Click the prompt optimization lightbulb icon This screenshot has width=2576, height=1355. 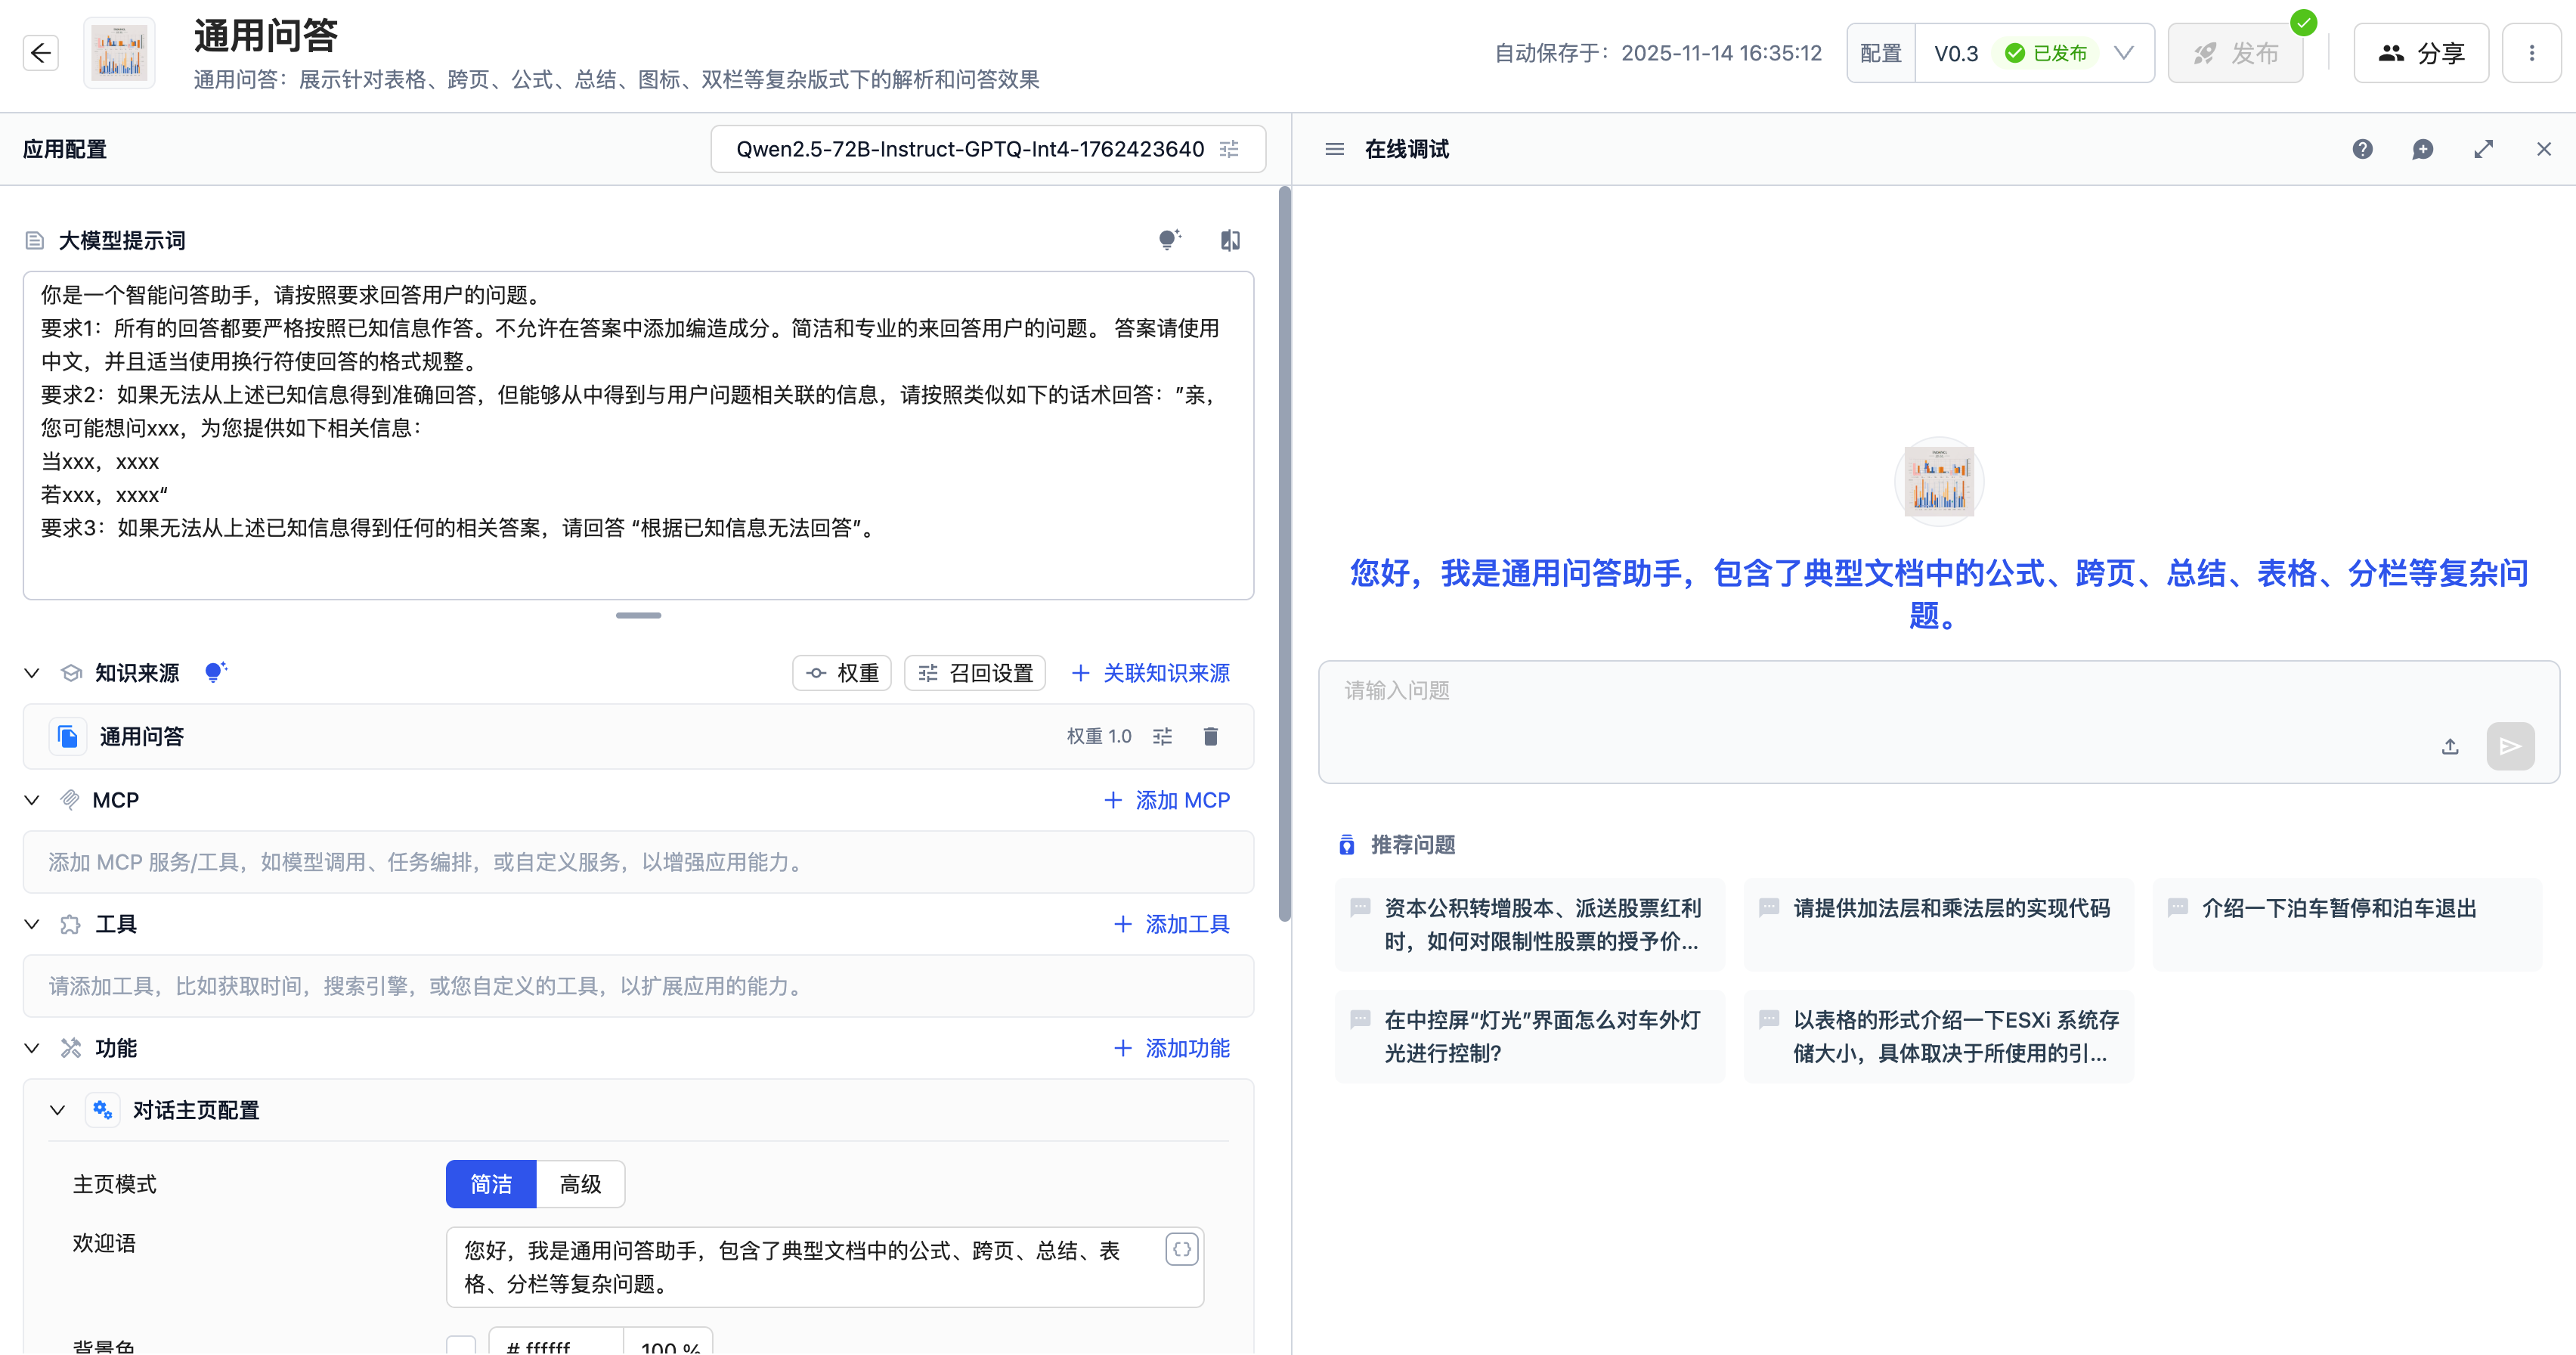click(x=1168, y=240)
